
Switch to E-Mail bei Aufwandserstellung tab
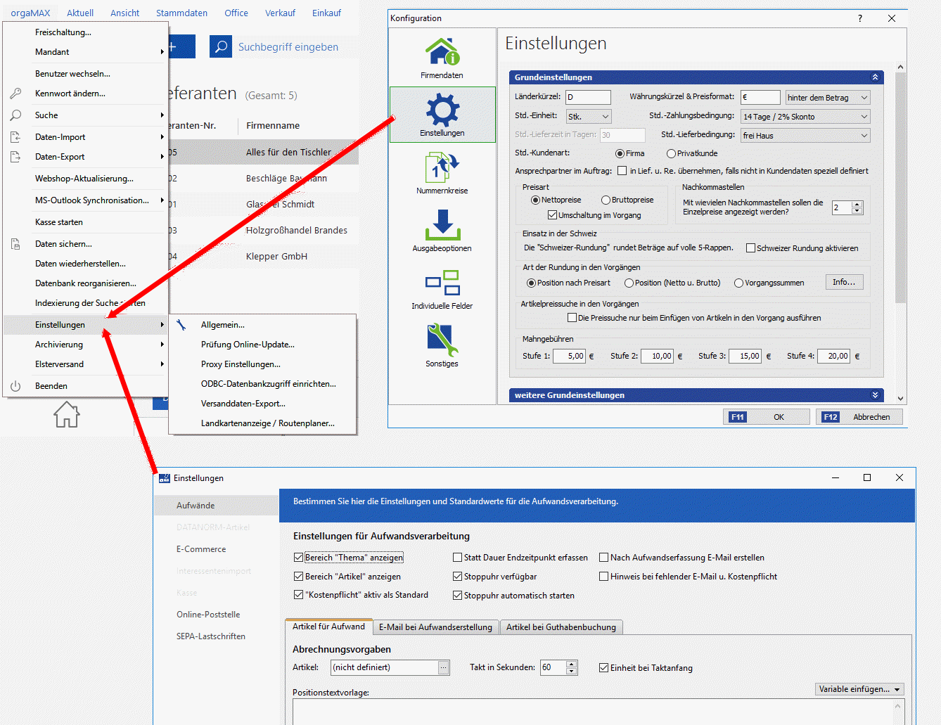[435, 627]
